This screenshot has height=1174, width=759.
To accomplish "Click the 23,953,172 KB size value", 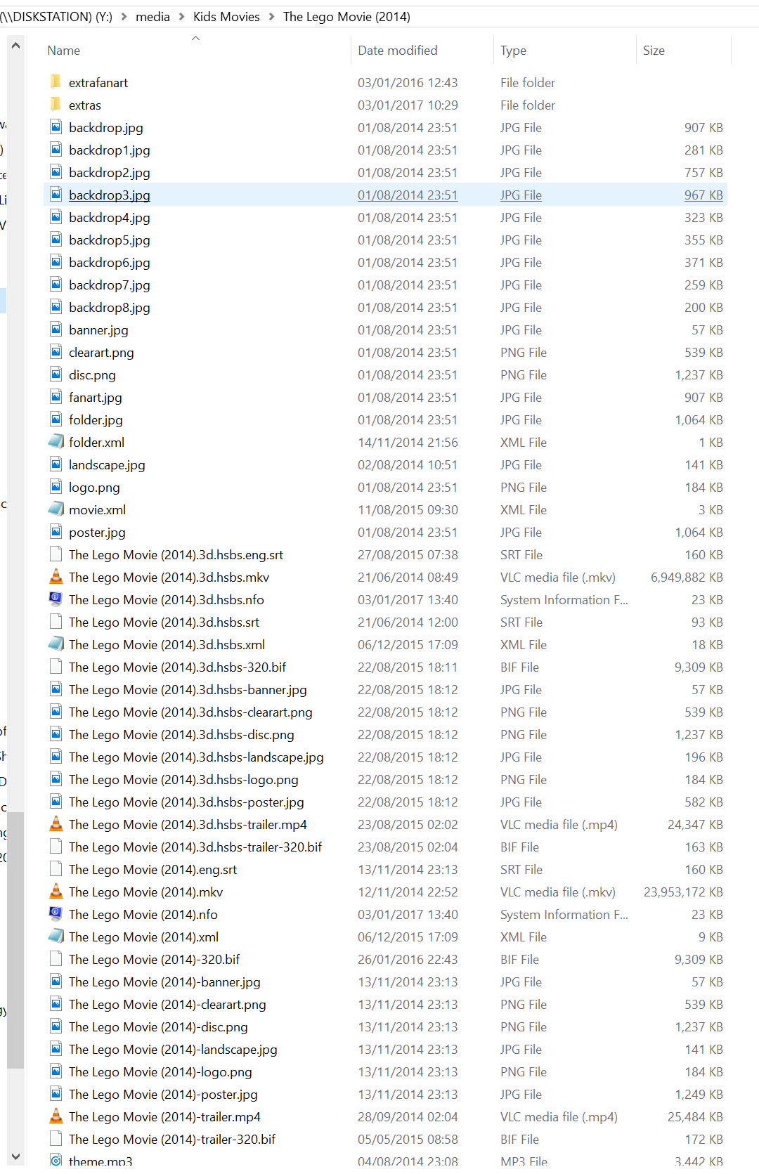I will point(683,892).
